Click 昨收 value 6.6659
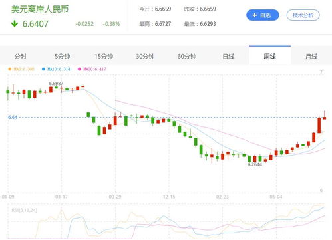 pos(208,9)
